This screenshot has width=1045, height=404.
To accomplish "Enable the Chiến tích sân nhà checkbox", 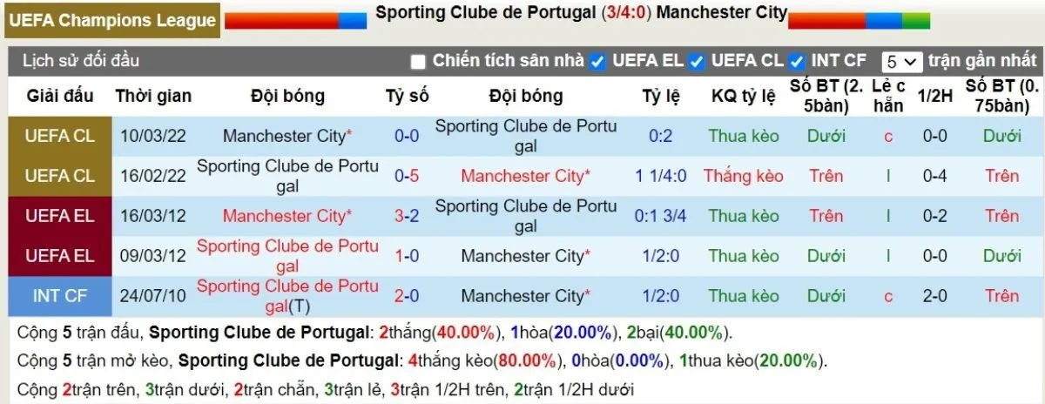I will tap(418, 61).
